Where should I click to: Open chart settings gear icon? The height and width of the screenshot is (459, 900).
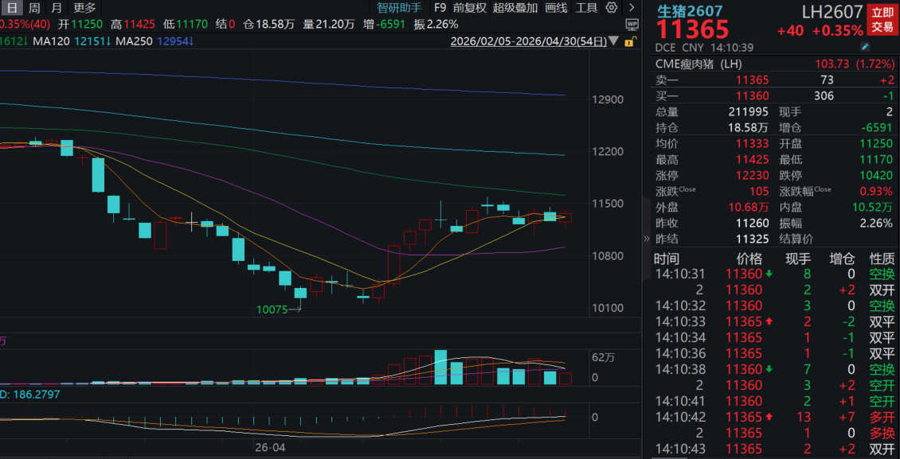tap(612, 8)
